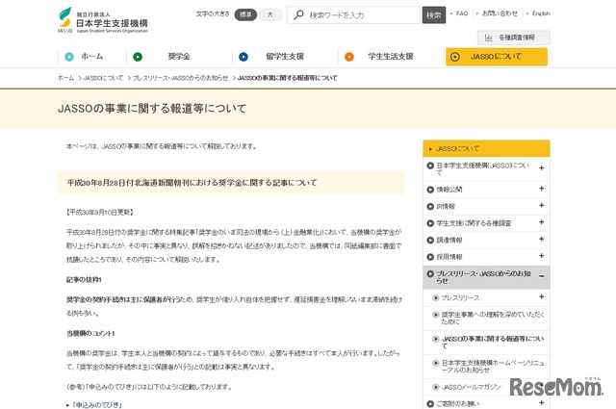The height and width of the screenshot is (409, 616).
Task: Expand the 日本学生支援機構(JASSO)について sidebar item
Action: tap(541, 168)
